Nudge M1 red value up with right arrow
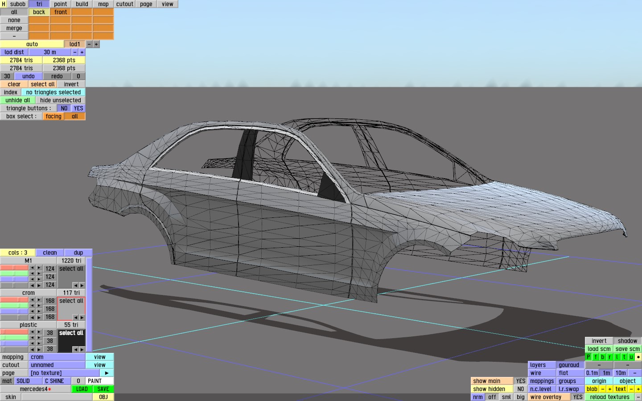The width and height of the screenshot is (642, 401). 39,269
